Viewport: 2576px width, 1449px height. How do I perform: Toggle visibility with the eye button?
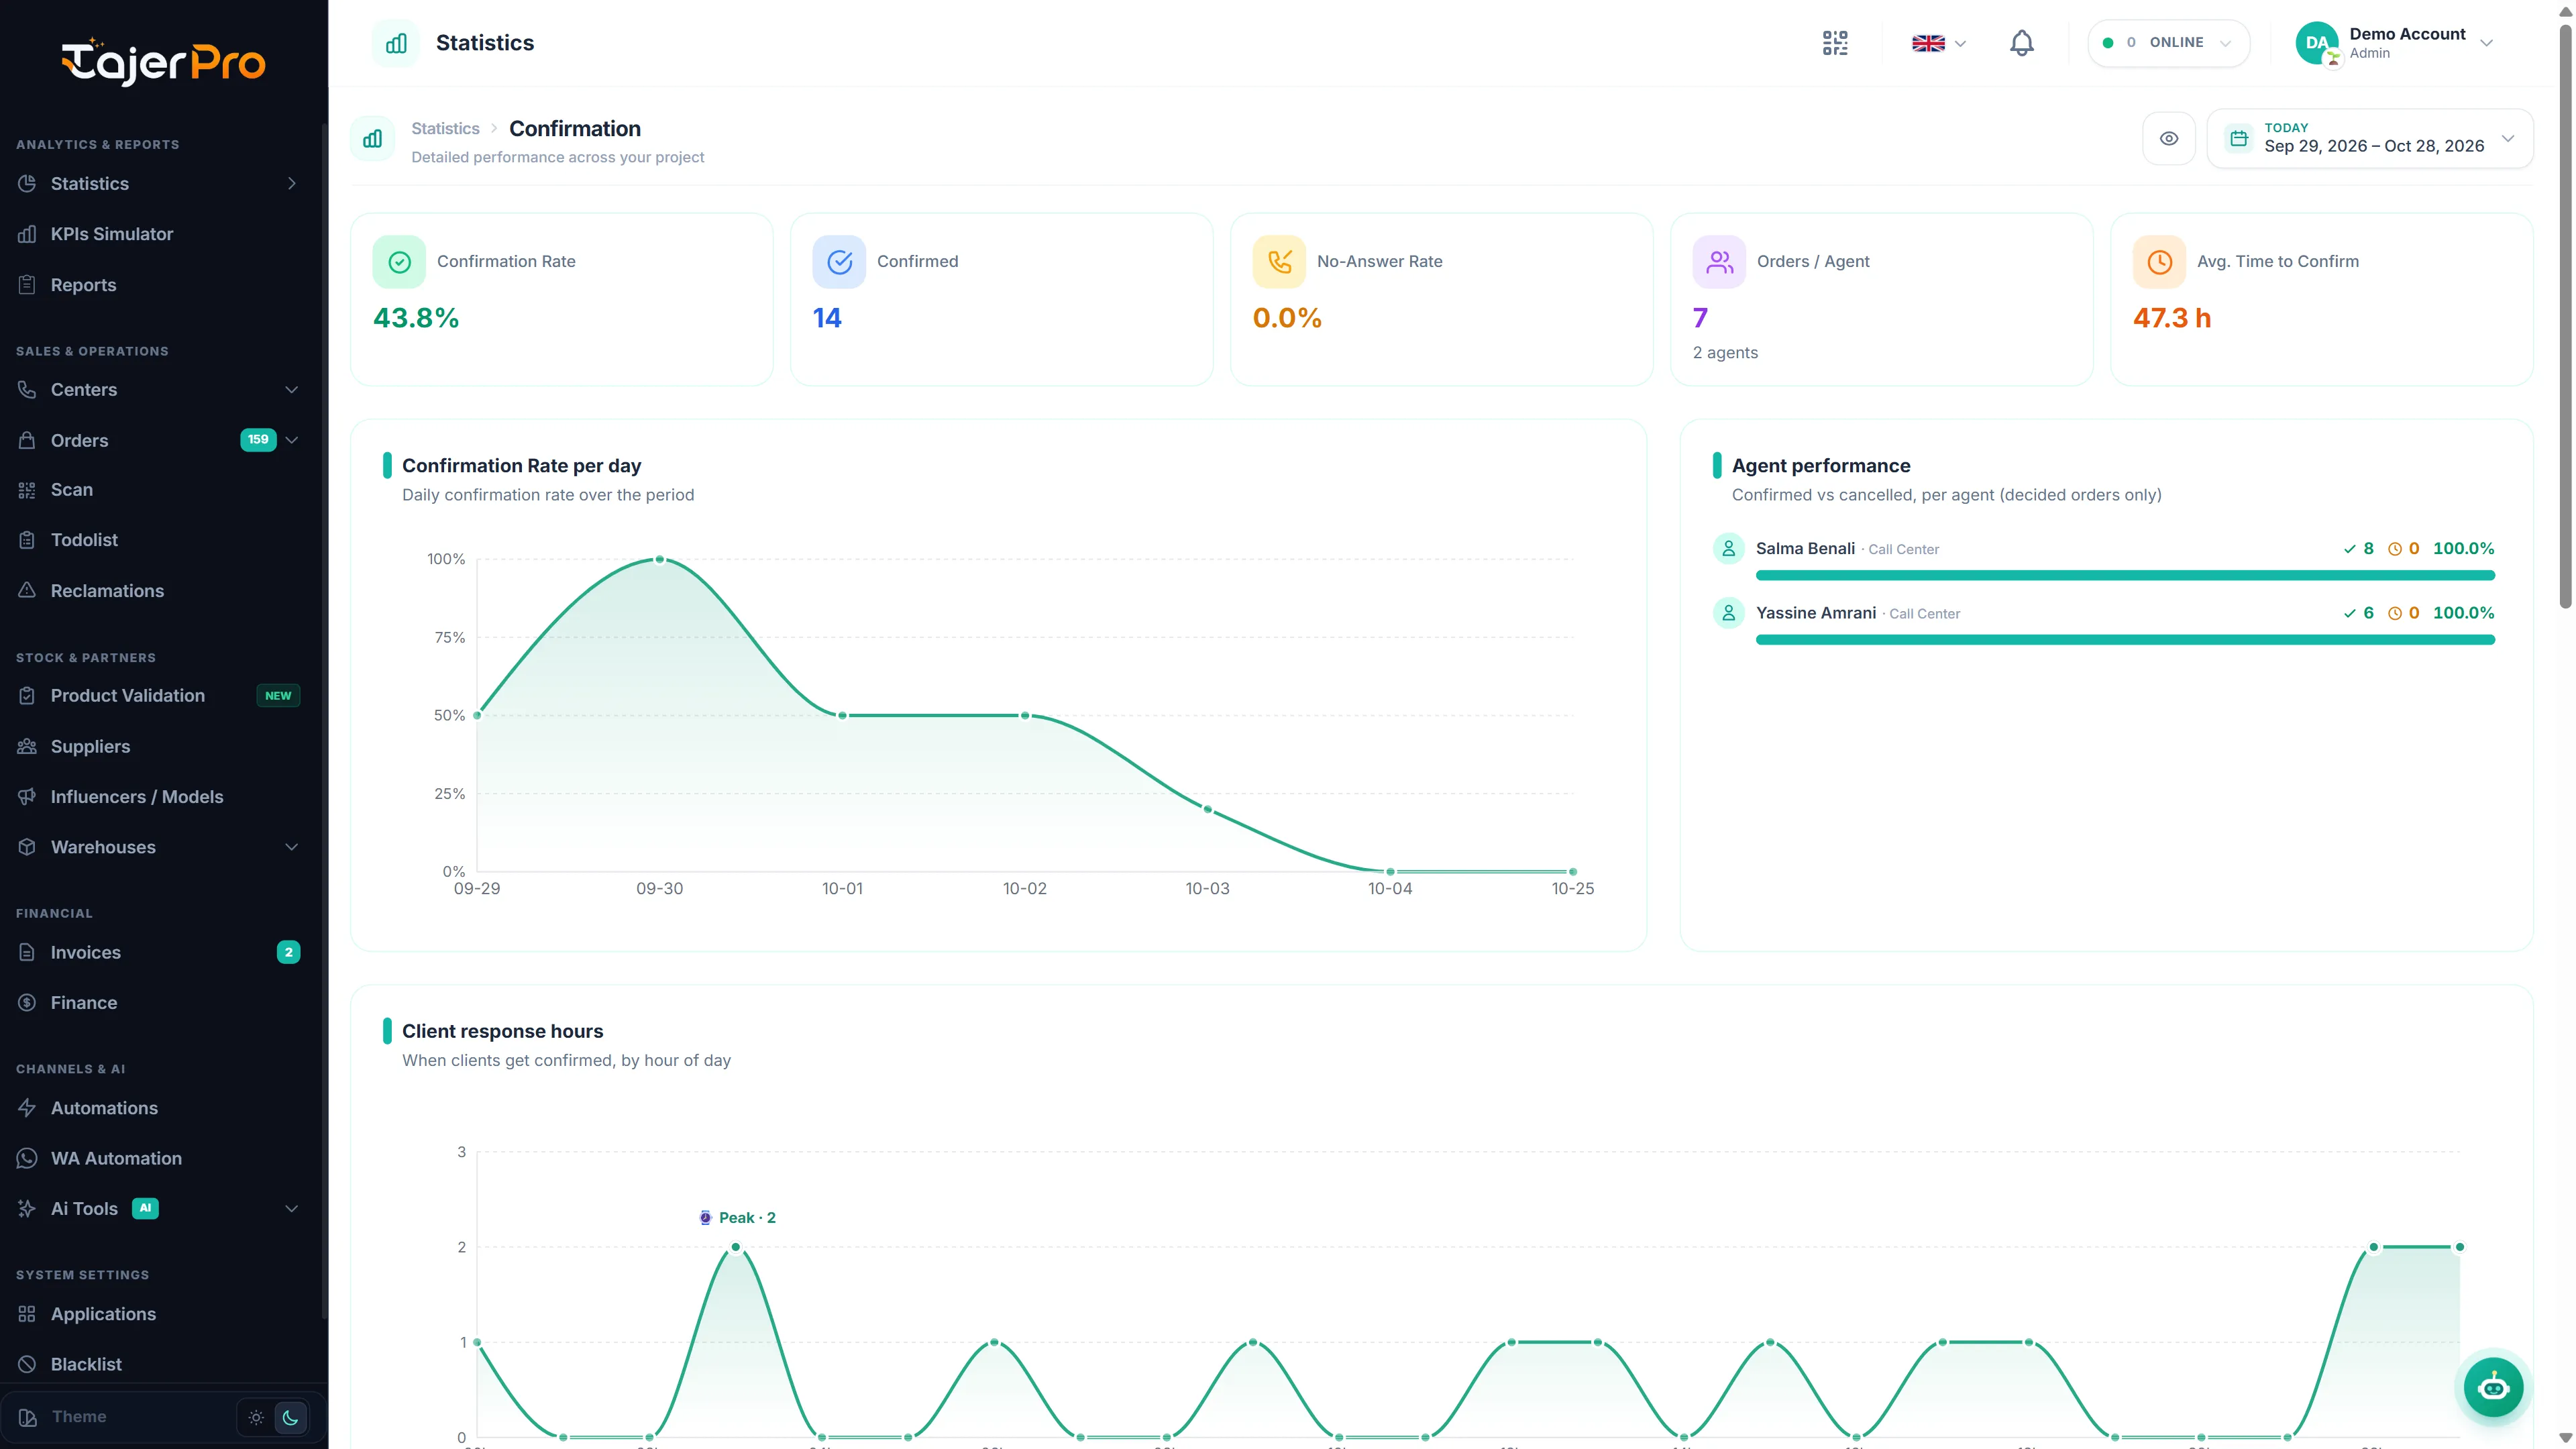(2168, 139)
